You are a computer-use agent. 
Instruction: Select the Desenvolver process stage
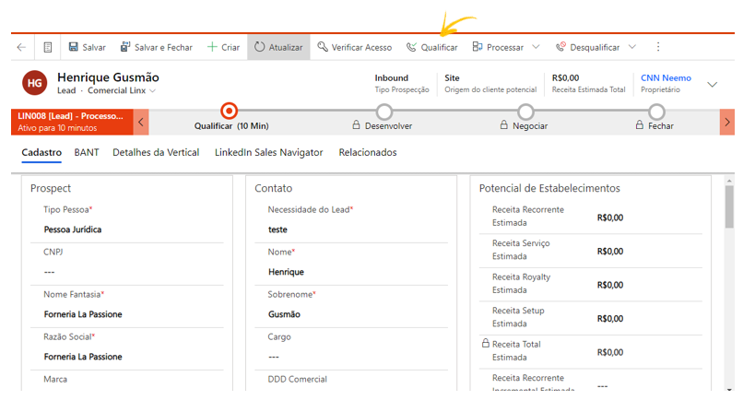point(384,112)
